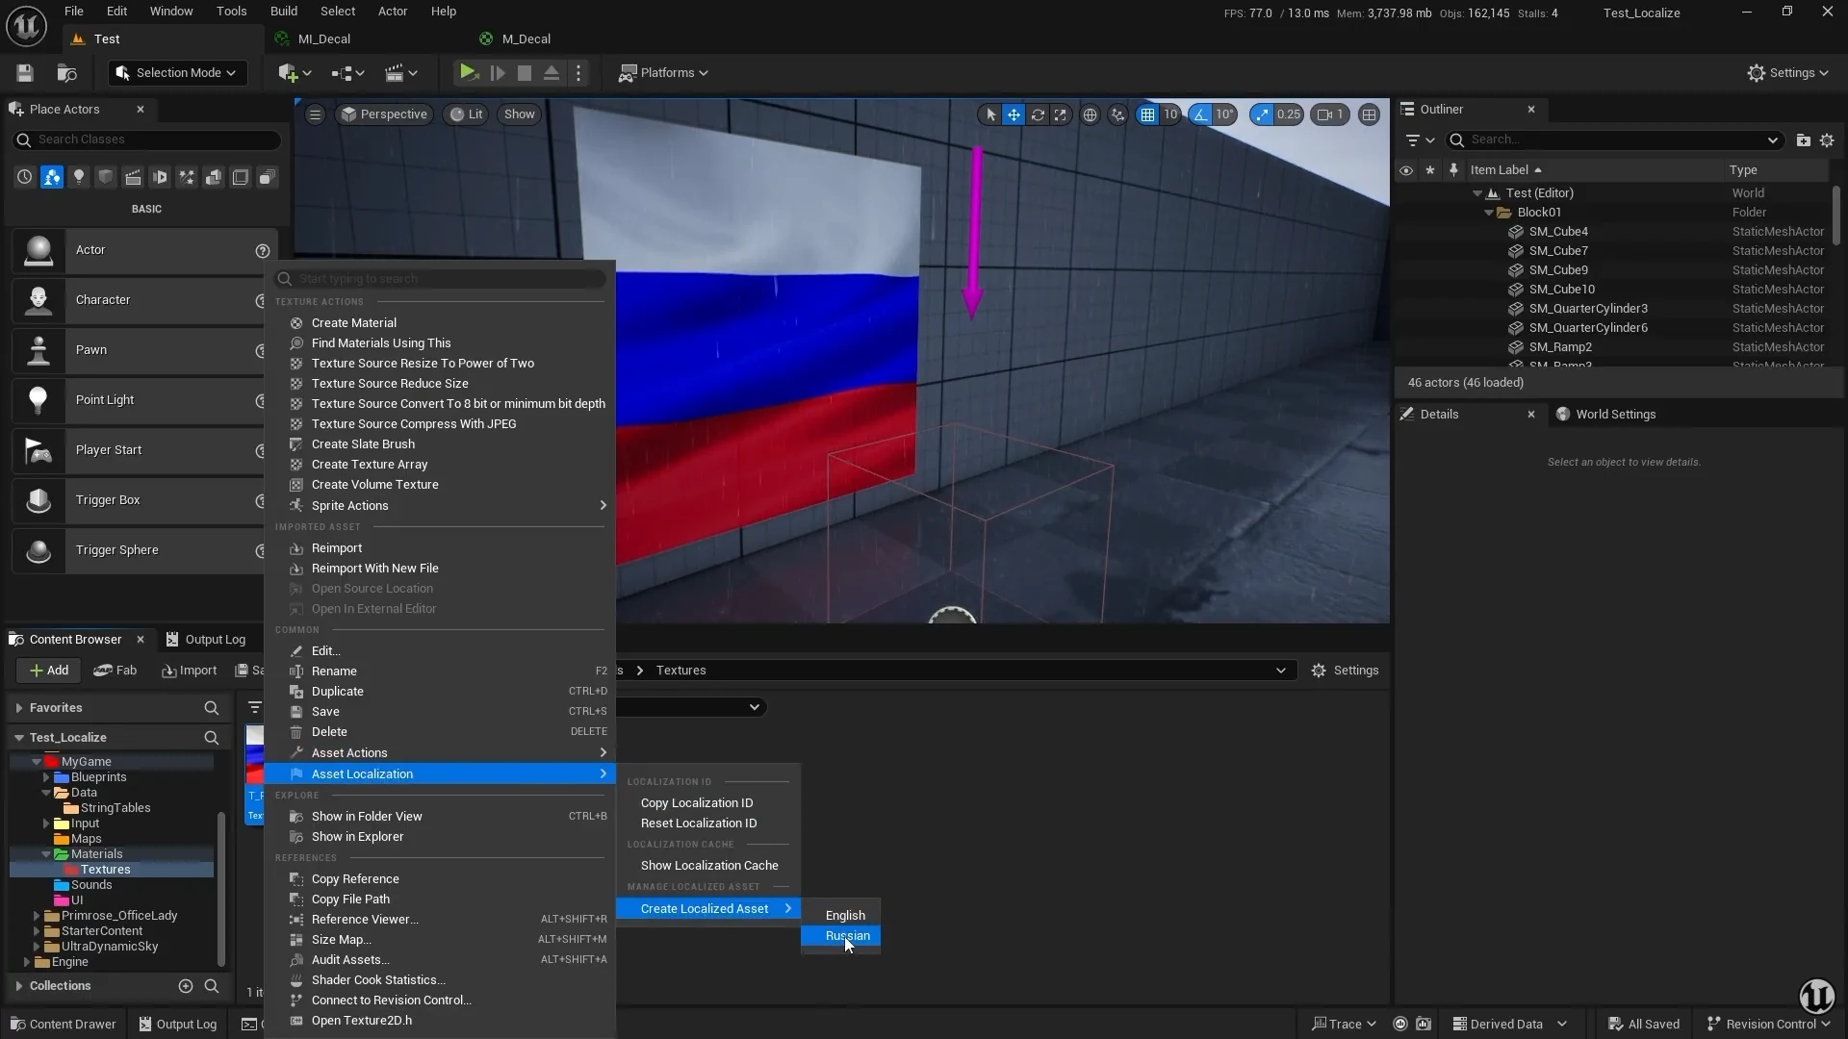Focus the Search Classes input field

coord(147,140)
